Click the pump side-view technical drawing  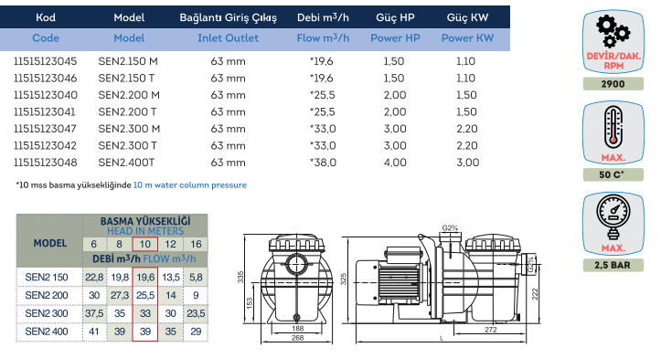coord(442,284)
